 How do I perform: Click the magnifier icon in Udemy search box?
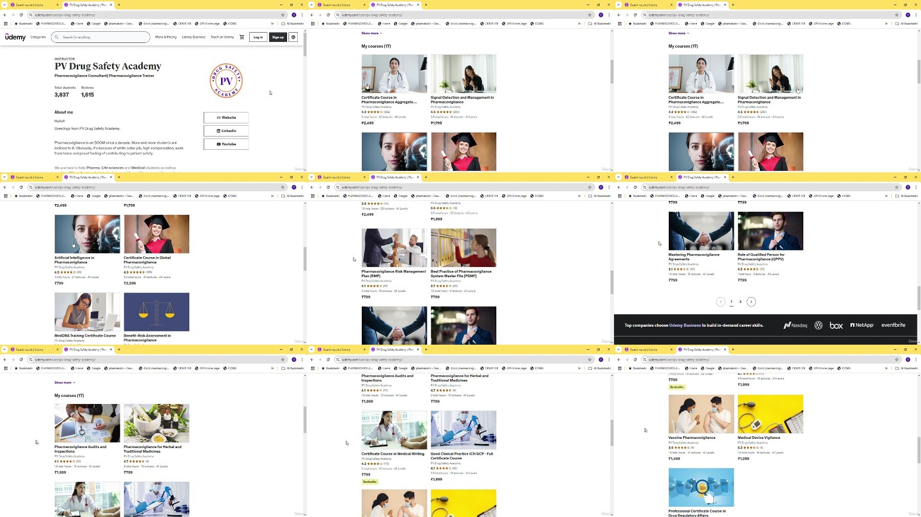click(57, 37)
